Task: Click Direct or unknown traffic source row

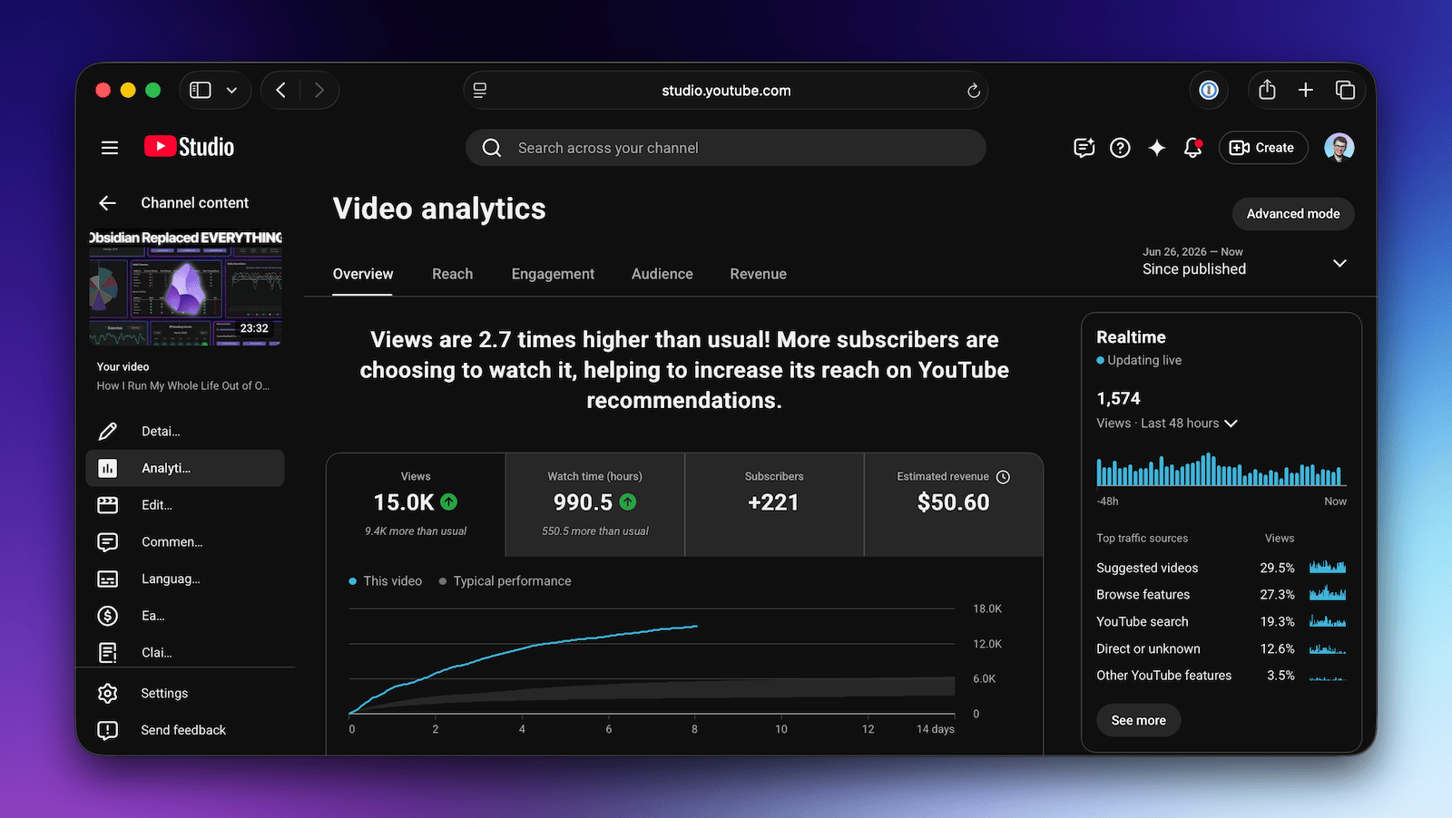Action: pyautogui.click(x=1221, y=649)
